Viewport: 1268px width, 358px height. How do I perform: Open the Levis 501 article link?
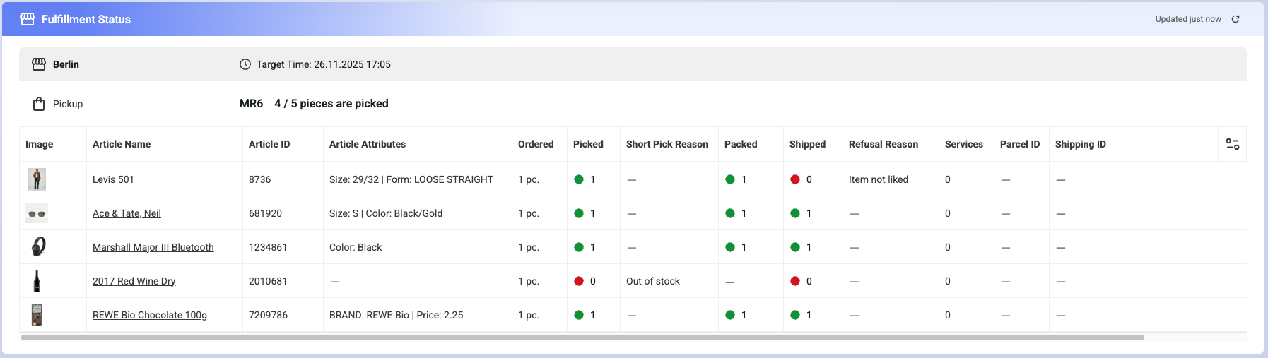tap(113, 179)
